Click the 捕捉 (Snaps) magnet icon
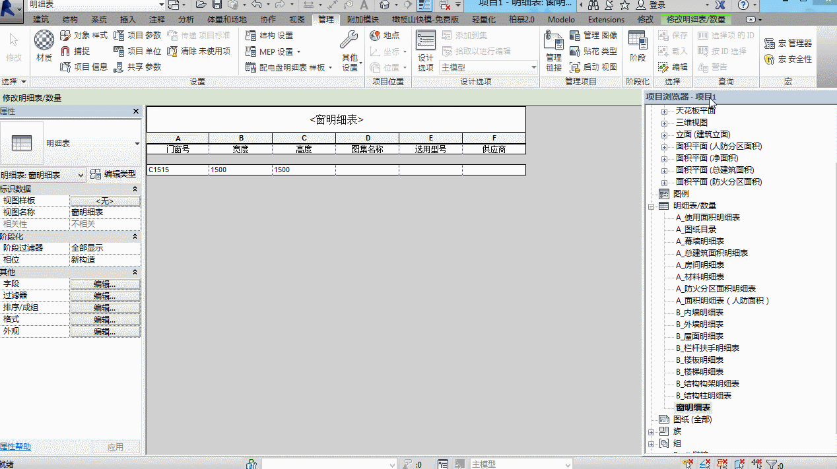The height and width of the screenshot is (469, 837). 65,51
